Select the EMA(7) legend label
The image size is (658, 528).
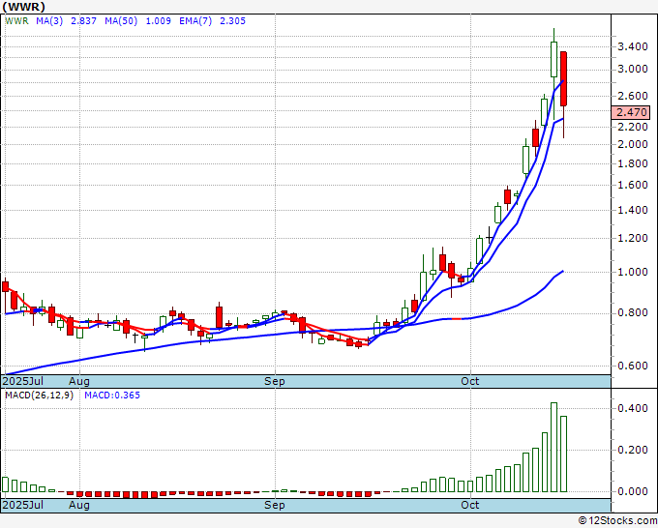coord(195,21)
